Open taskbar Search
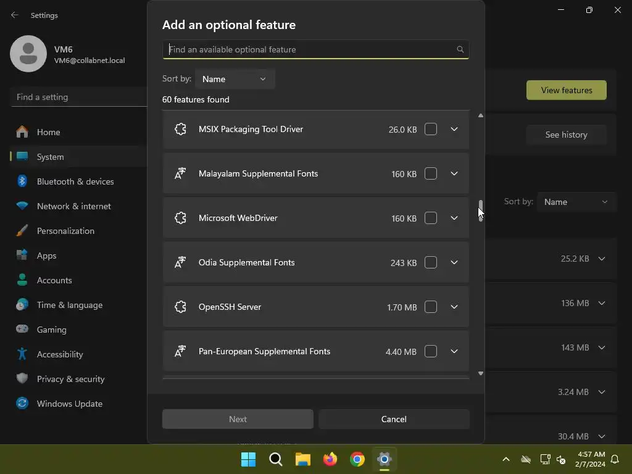Screen dimensions: 632x474 pyautogui.click(x=276, y=459)
